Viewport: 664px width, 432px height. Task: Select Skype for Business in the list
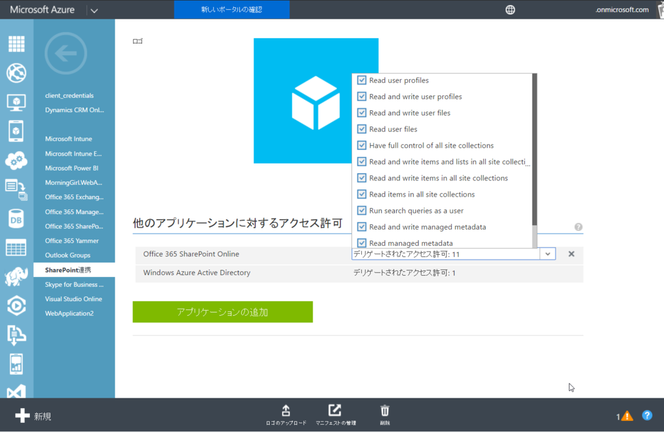pos(74,284)
